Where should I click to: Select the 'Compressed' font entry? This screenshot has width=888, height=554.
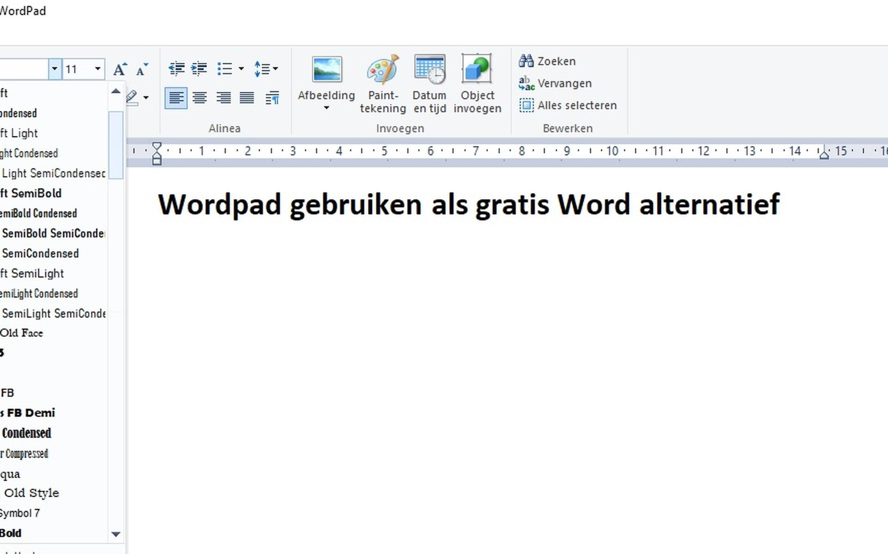54,453
